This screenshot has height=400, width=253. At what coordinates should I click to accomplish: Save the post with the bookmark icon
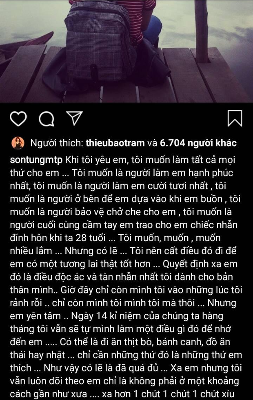coord(235,118)
